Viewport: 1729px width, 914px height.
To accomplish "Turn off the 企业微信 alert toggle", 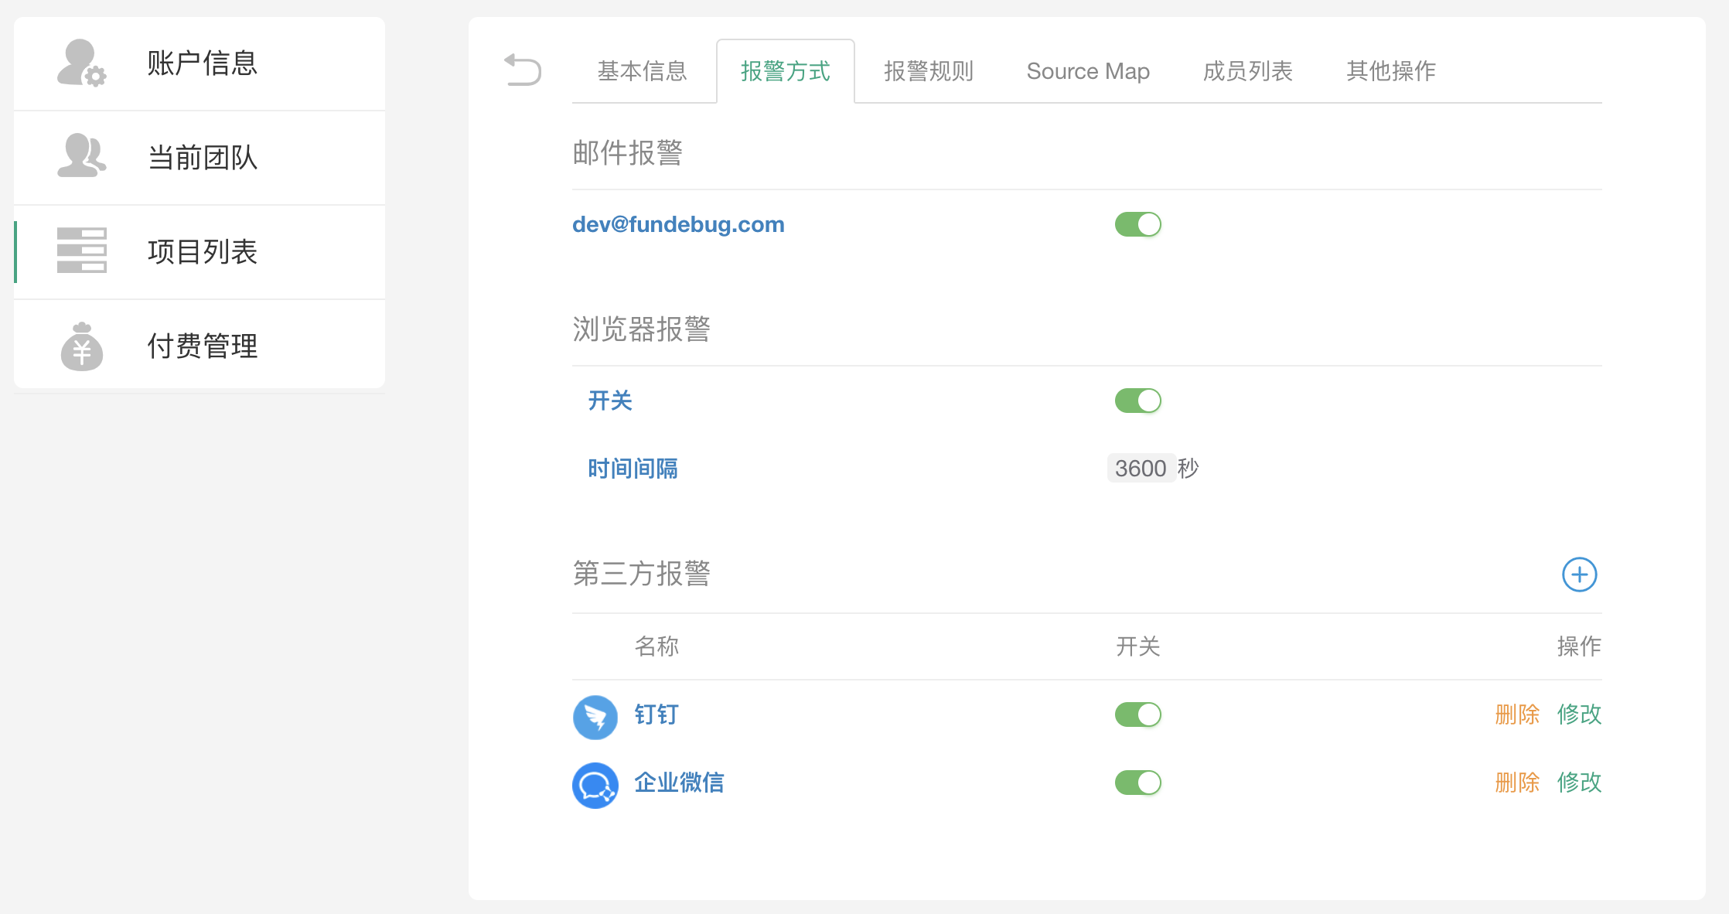I will pos(1137,783).
